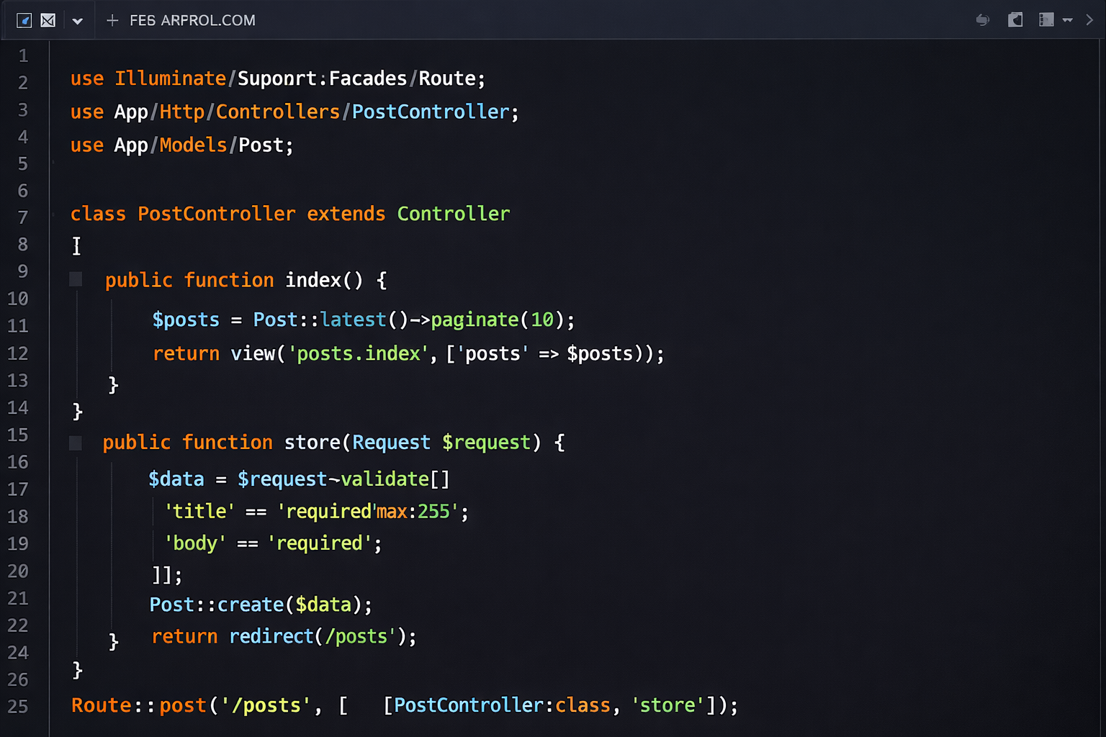
Task: Click '[PostController:class' on the last line
Action: pyautogui.click(x=497, y=705)
